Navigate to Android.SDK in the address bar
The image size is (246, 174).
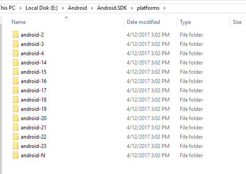[112, 8]
